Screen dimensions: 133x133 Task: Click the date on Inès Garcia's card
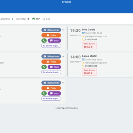click(x=93, y=33)
